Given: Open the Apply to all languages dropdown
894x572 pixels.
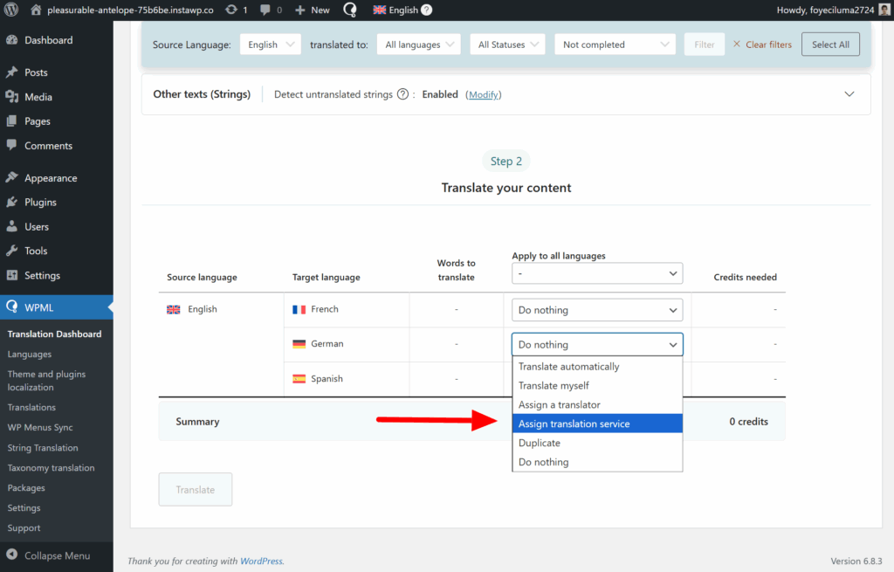Looking at the screenshot, I should click(597, 272).
